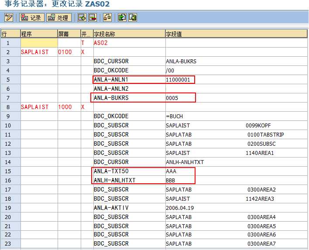This screenshot has width=309, height=250.
Task: Click the T start indicator in row 1
Action: pyautogui.click(x=83, y=43)
